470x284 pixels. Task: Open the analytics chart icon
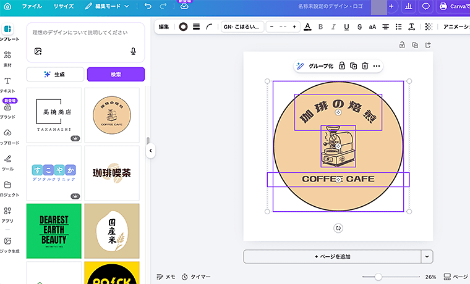(409, 6)
